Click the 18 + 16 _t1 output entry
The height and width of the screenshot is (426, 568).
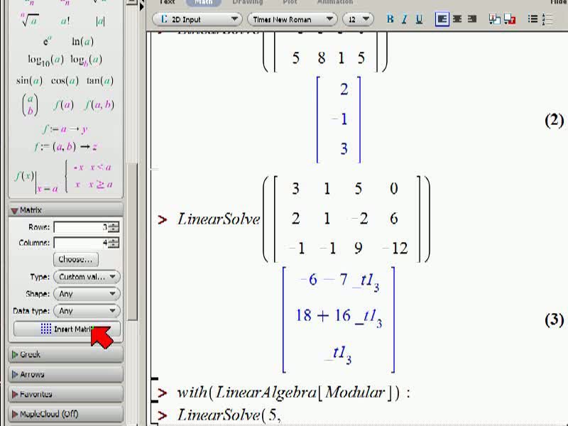(x=339, y=317)
